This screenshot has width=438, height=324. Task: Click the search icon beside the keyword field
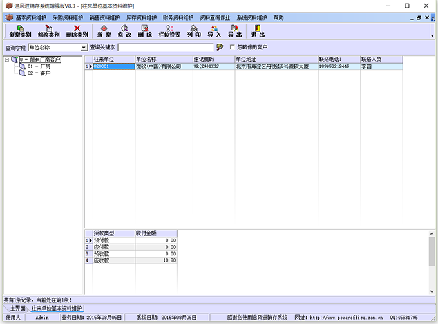(x=220, y=48)
